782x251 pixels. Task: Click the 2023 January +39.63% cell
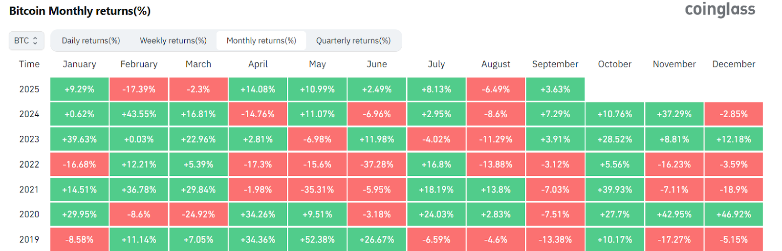coord(79,139)
